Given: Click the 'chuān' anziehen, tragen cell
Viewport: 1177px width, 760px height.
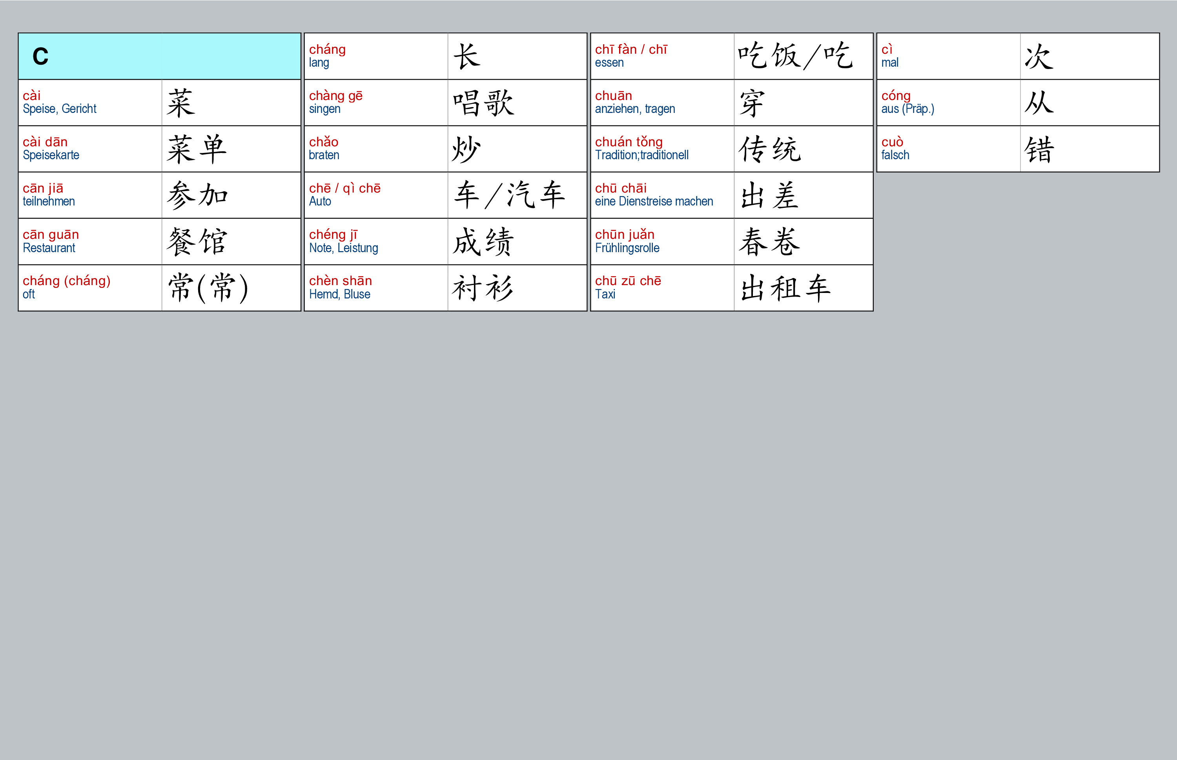Looking at the screenshot, I should tap(661, 103).
